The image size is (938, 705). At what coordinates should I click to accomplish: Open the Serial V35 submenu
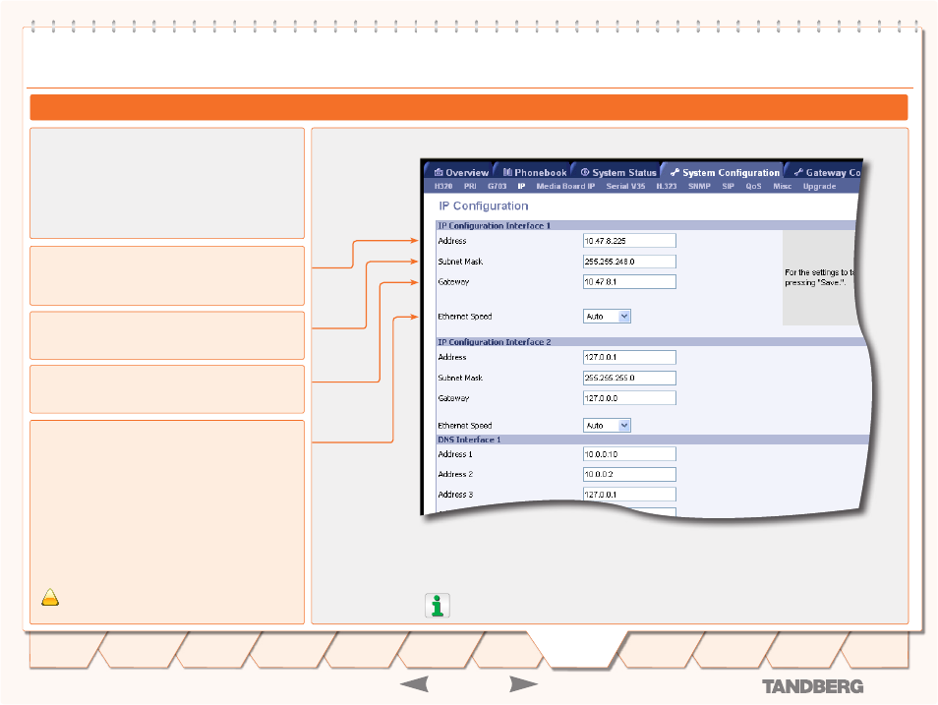coord(625,186)
